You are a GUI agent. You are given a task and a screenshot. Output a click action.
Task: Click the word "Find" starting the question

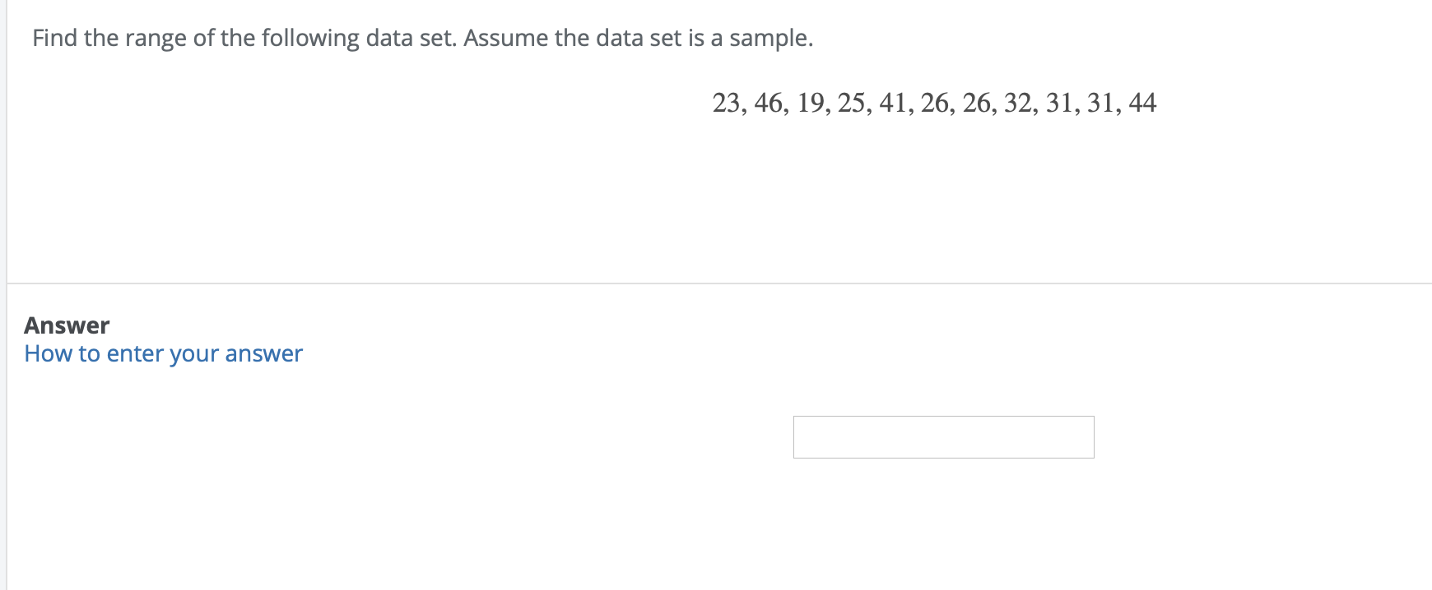[54, 39]
